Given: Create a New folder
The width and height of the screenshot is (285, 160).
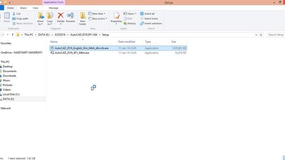Looking at the screenshot, I should tap(82, 19).
